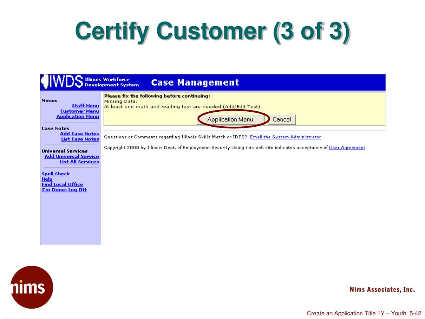This screenshot has width=425, height=319.
Task: Click the Copyright 2000 notice text
Action: [x=216, y=147]
